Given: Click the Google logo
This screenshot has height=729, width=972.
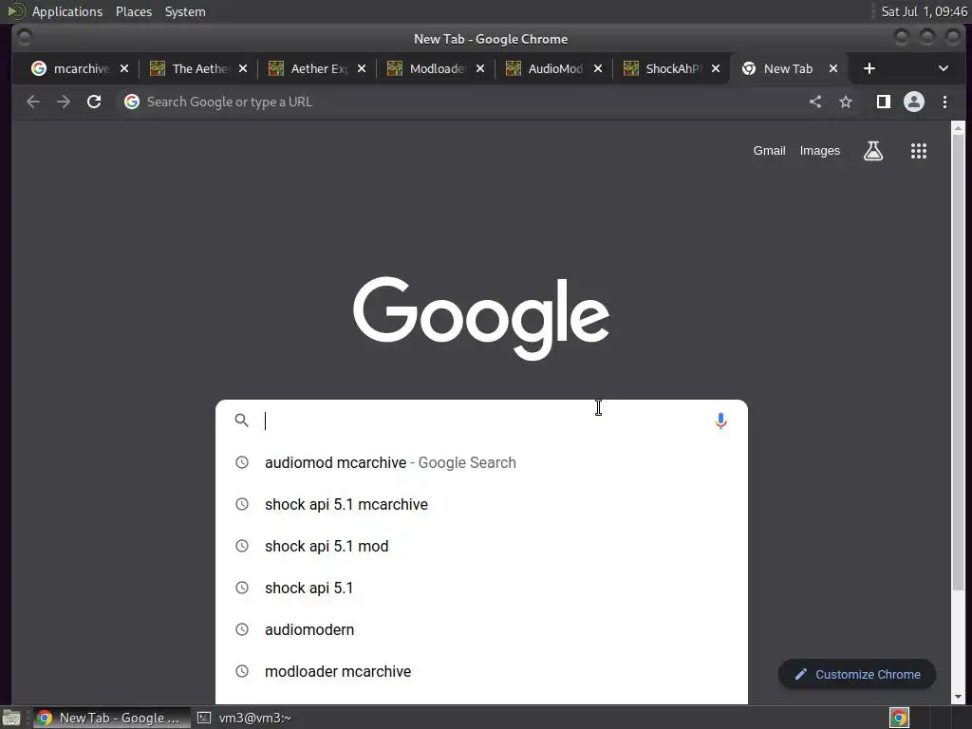Looking at the screenshot, I should click(481, 317).
